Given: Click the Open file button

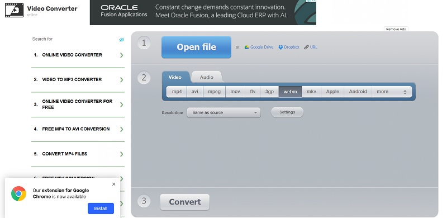Looking at the screenshot, I should pos(197,47).
